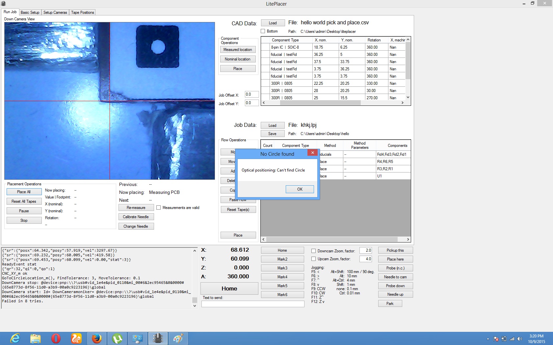Click Reset Tape(s) button

[238, 210]
